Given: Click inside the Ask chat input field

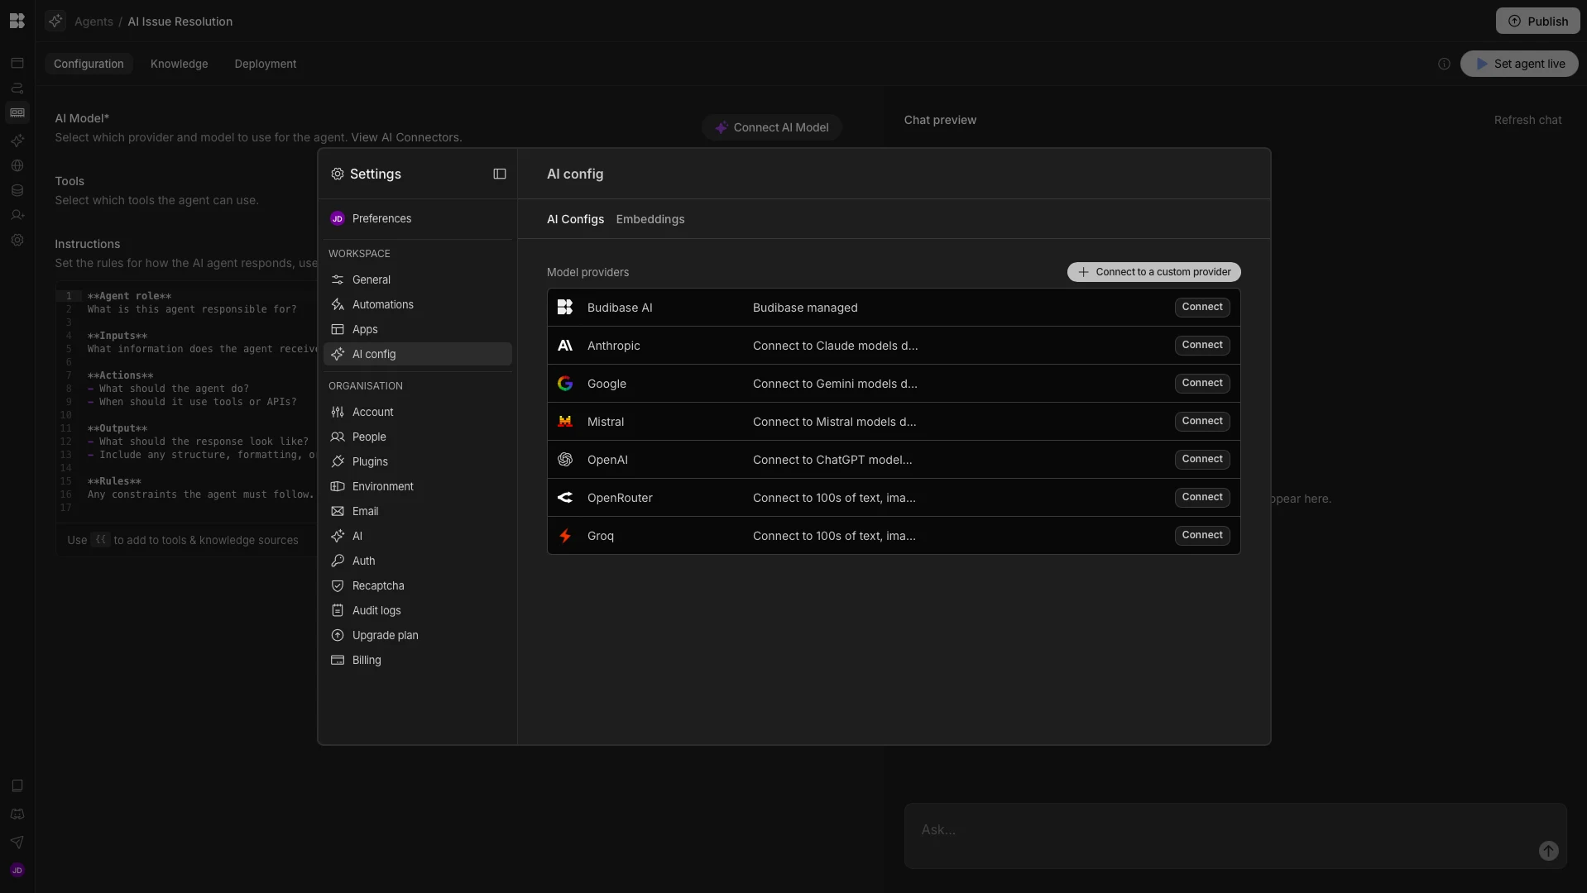Looking at the screenshot, I should tap(1158, 829).
